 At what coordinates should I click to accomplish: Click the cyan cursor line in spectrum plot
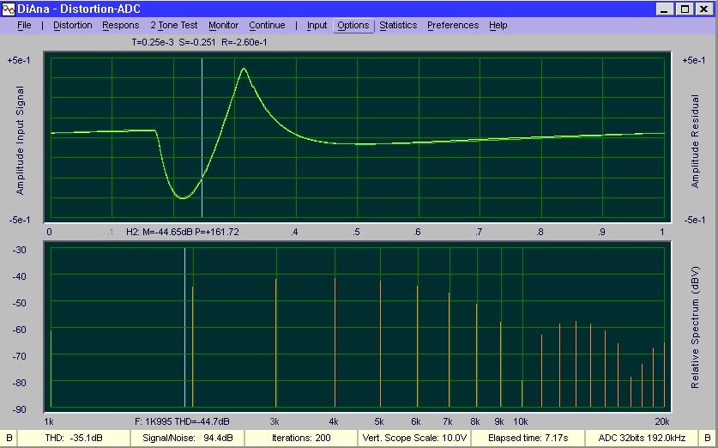(x=185, y=327)
